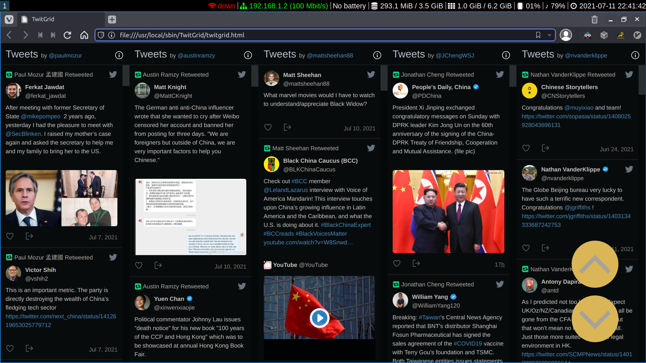
Task: Click the fast forward button
Action: point(53,35)
